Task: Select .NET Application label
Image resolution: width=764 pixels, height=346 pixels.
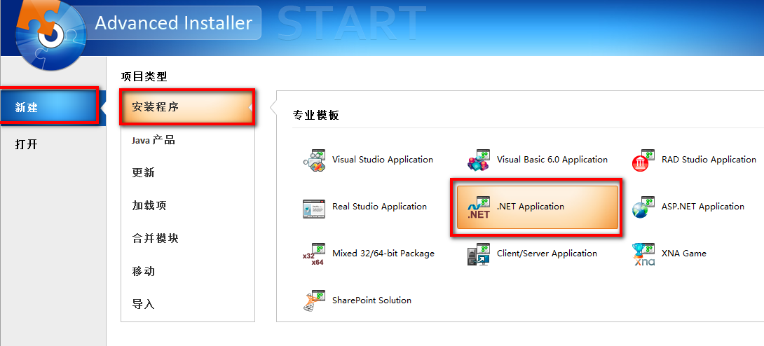Action: (531, 207)
